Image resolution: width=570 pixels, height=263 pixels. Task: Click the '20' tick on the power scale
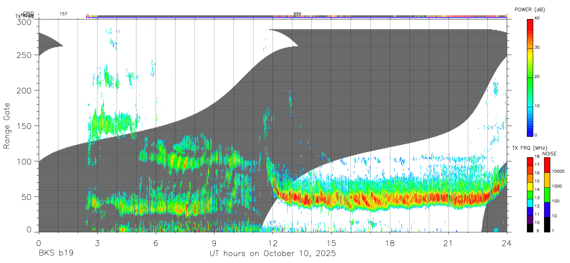point(537,77)
